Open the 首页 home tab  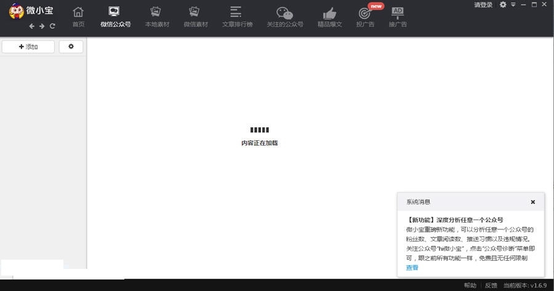78,17
